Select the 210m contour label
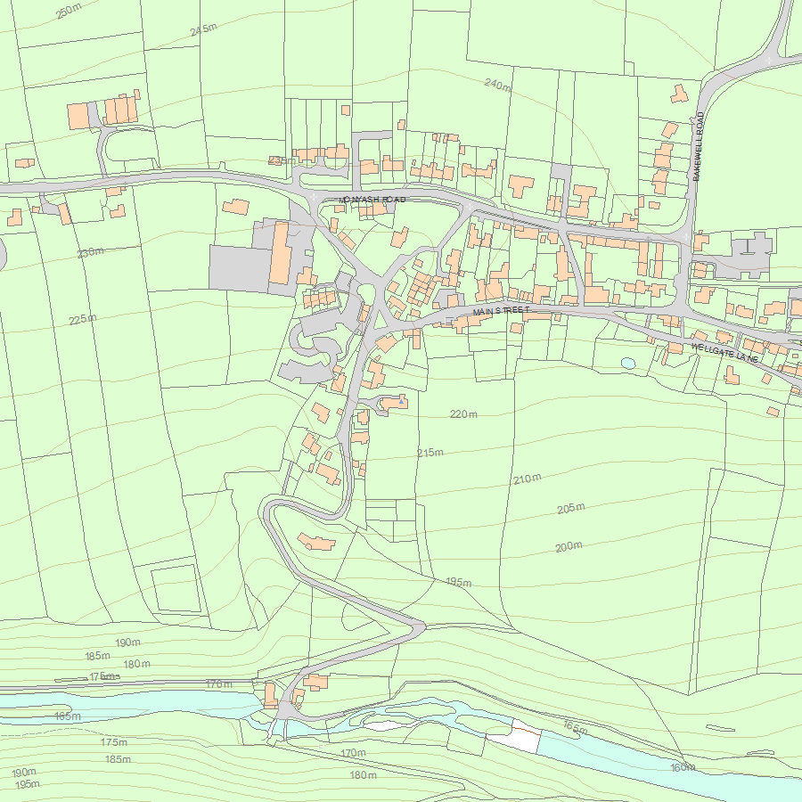This screenshot has height=802, width=802. pos(528,479)
